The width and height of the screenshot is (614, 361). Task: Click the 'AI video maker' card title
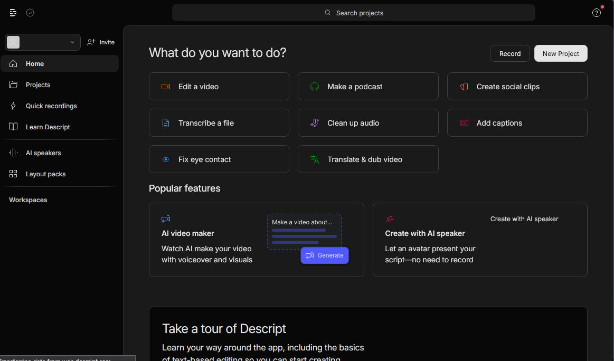click(188, 233)
